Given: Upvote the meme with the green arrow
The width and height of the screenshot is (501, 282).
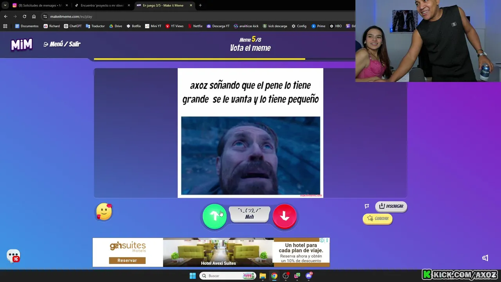Looking at the screenshot, I should 214,216.
